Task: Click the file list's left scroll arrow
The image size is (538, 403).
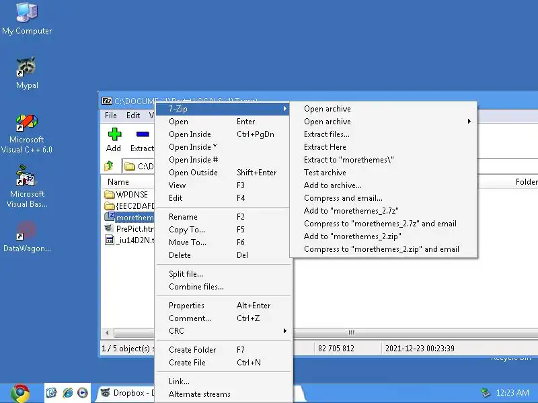Action: [x=107, y=332]
